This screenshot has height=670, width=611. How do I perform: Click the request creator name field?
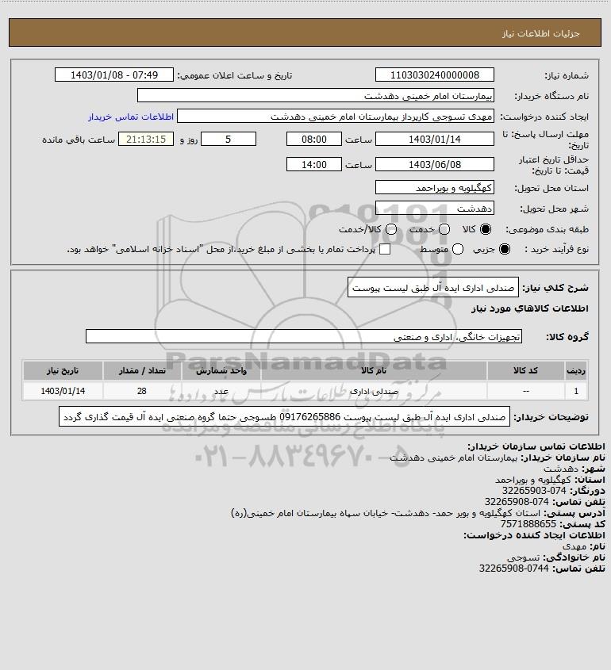coord(336,117)
